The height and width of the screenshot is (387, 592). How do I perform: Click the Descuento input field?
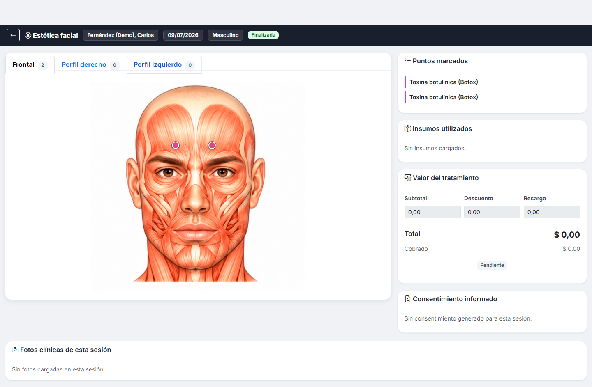click(492, 212)
